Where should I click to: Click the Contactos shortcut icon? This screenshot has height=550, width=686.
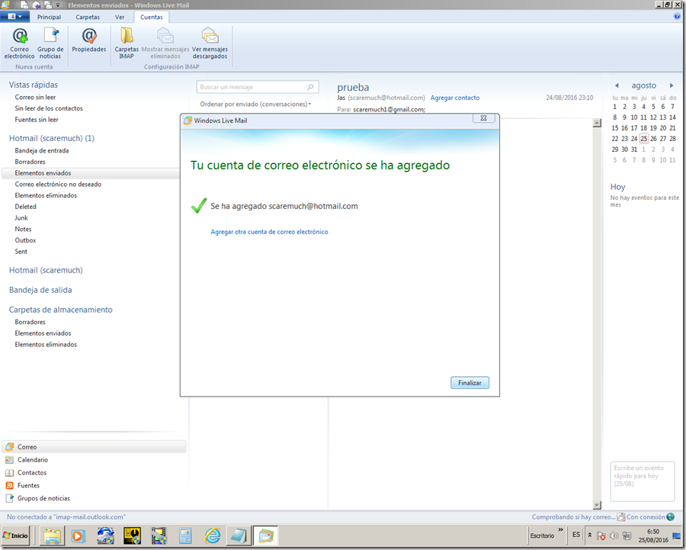click(9, 472)
